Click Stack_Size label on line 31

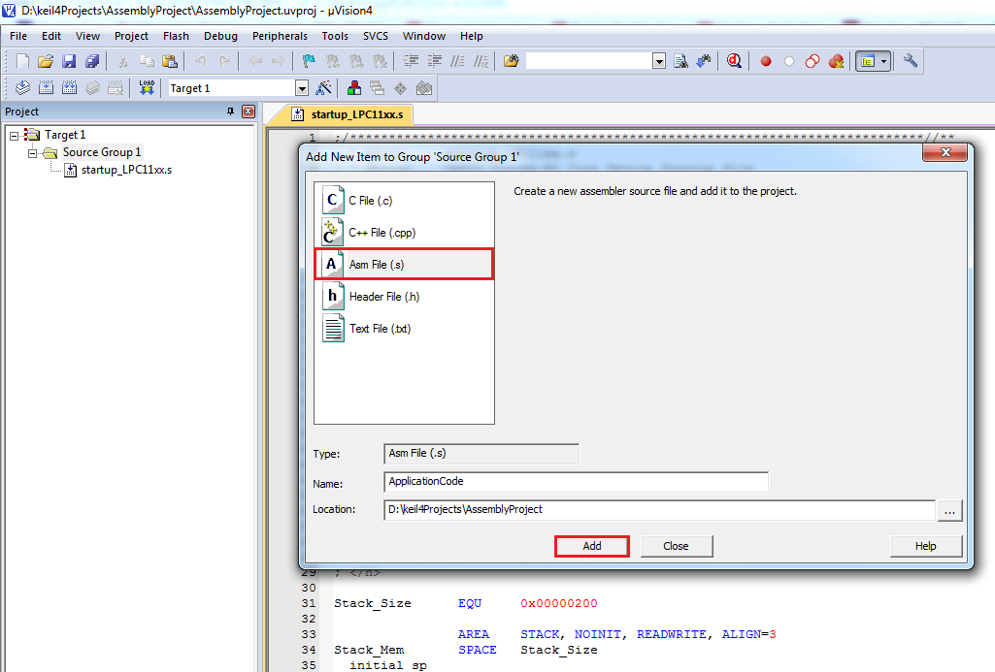(x=373, y=603)
